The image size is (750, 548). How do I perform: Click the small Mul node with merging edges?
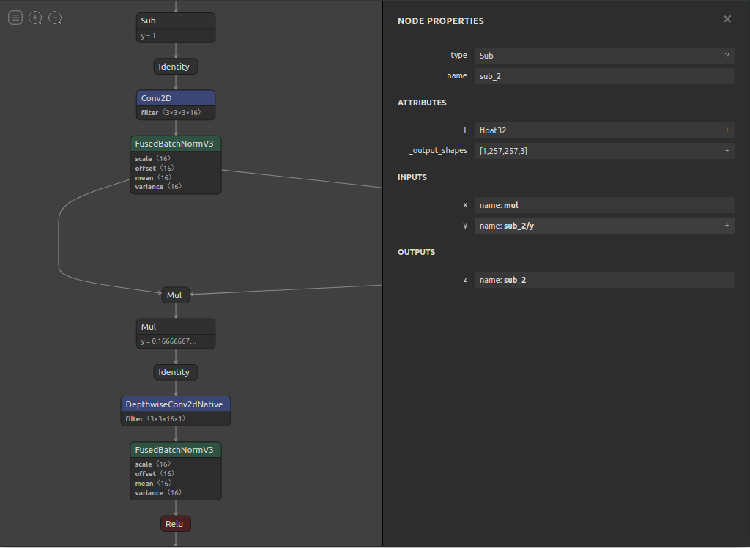pos(176,295)
